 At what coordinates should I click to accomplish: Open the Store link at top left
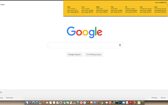(x=2, y=4)
